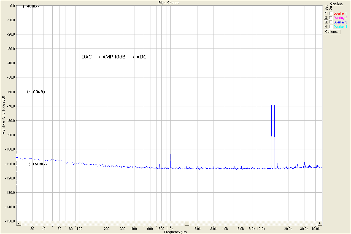The height and width of the screenshot is (234, 351).
Task: Click the 40.0k frequency axis tick label
Action: pos(315,229)
